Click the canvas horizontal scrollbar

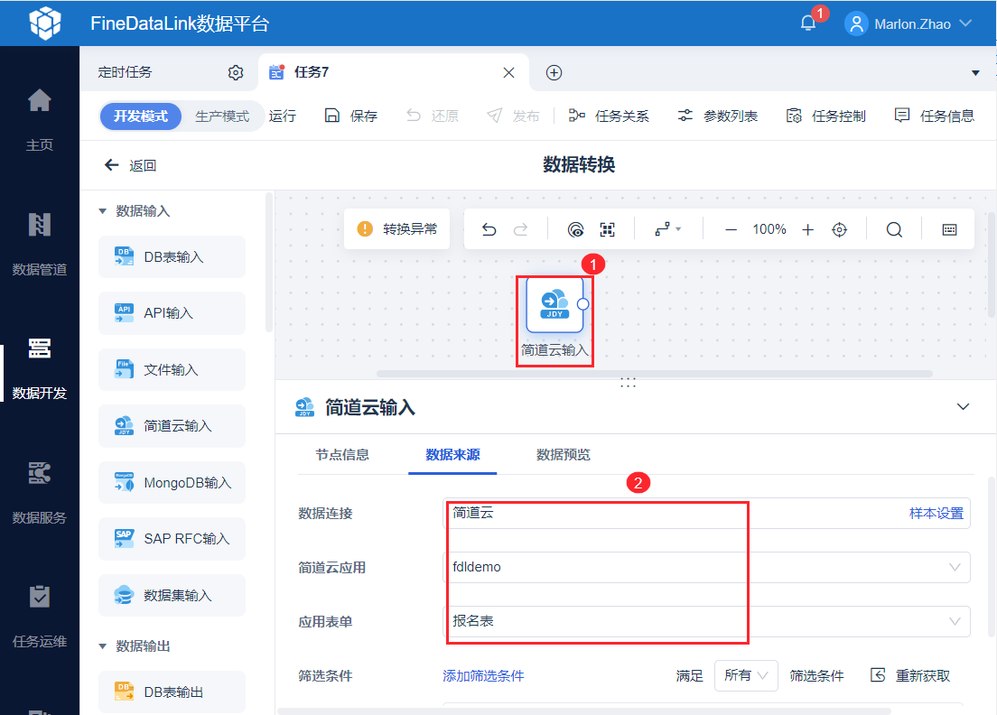654,374
